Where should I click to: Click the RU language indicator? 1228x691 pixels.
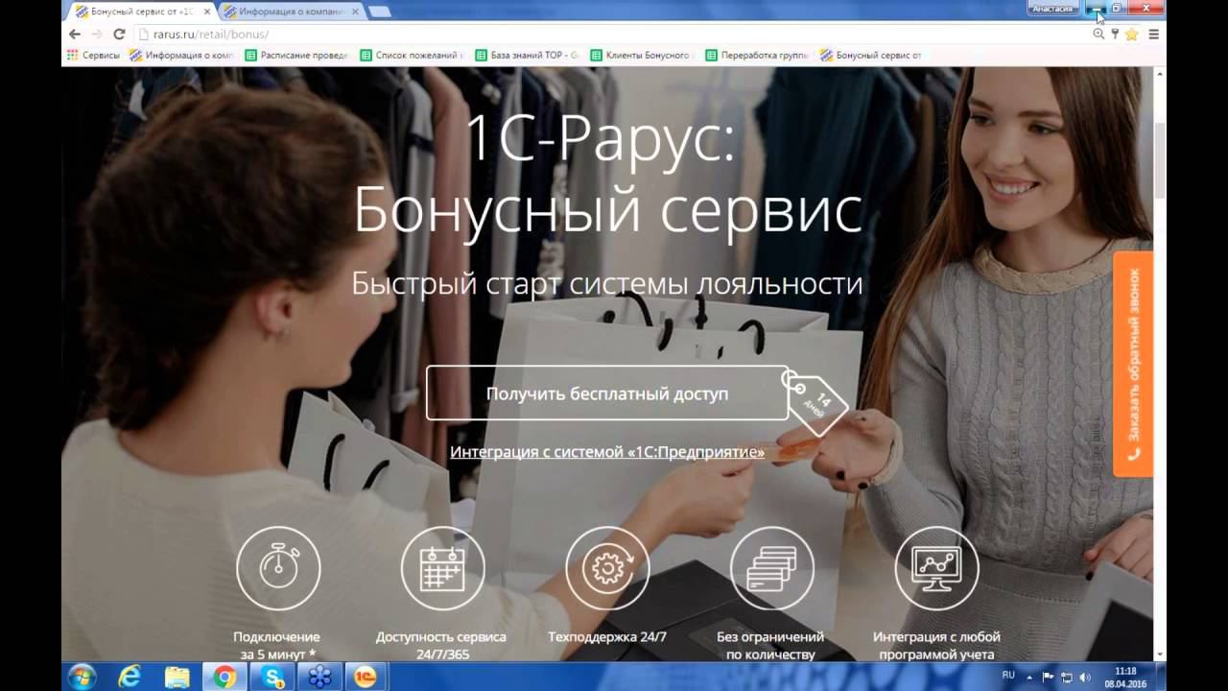tap(1008, 676)
